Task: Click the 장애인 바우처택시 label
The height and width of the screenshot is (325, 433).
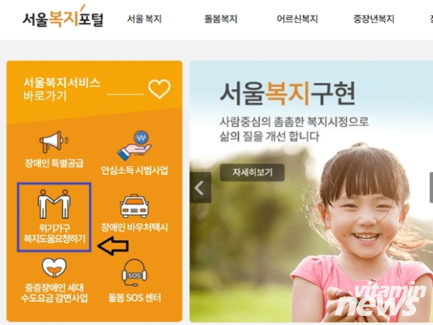Action: [x=134, y=227]
